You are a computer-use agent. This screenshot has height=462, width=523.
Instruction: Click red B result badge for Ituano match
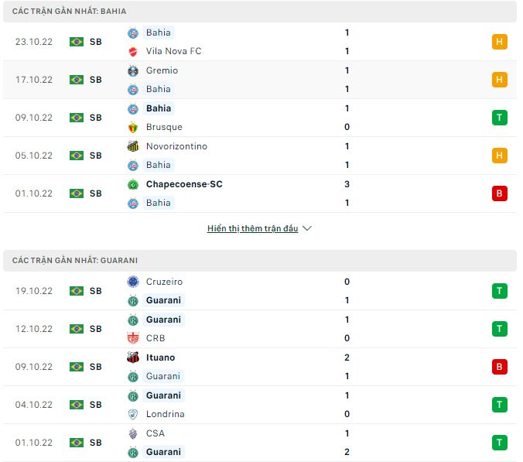(499, 367)
